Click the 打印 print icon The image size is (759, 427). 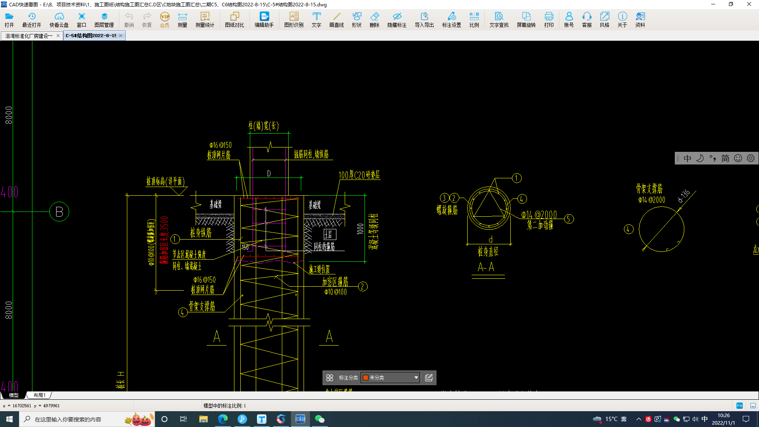point(549,19)
